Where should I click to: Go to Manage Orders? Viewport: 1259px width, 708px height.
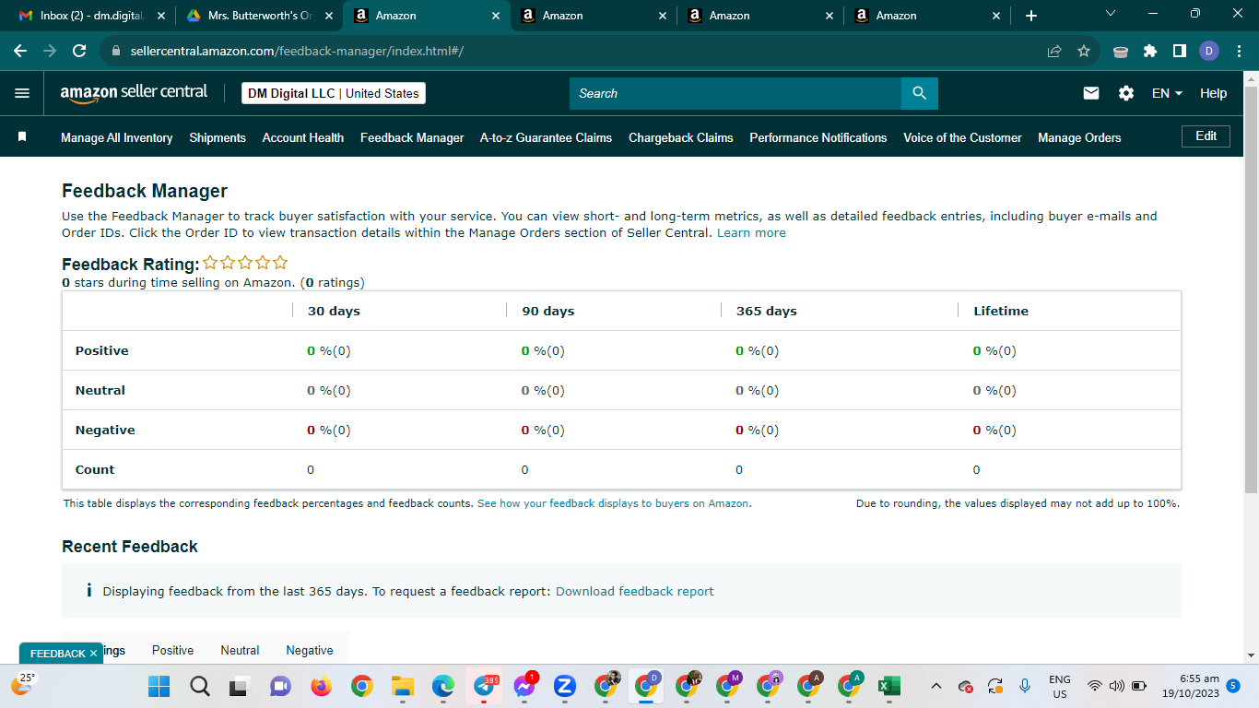[1079, 137]
